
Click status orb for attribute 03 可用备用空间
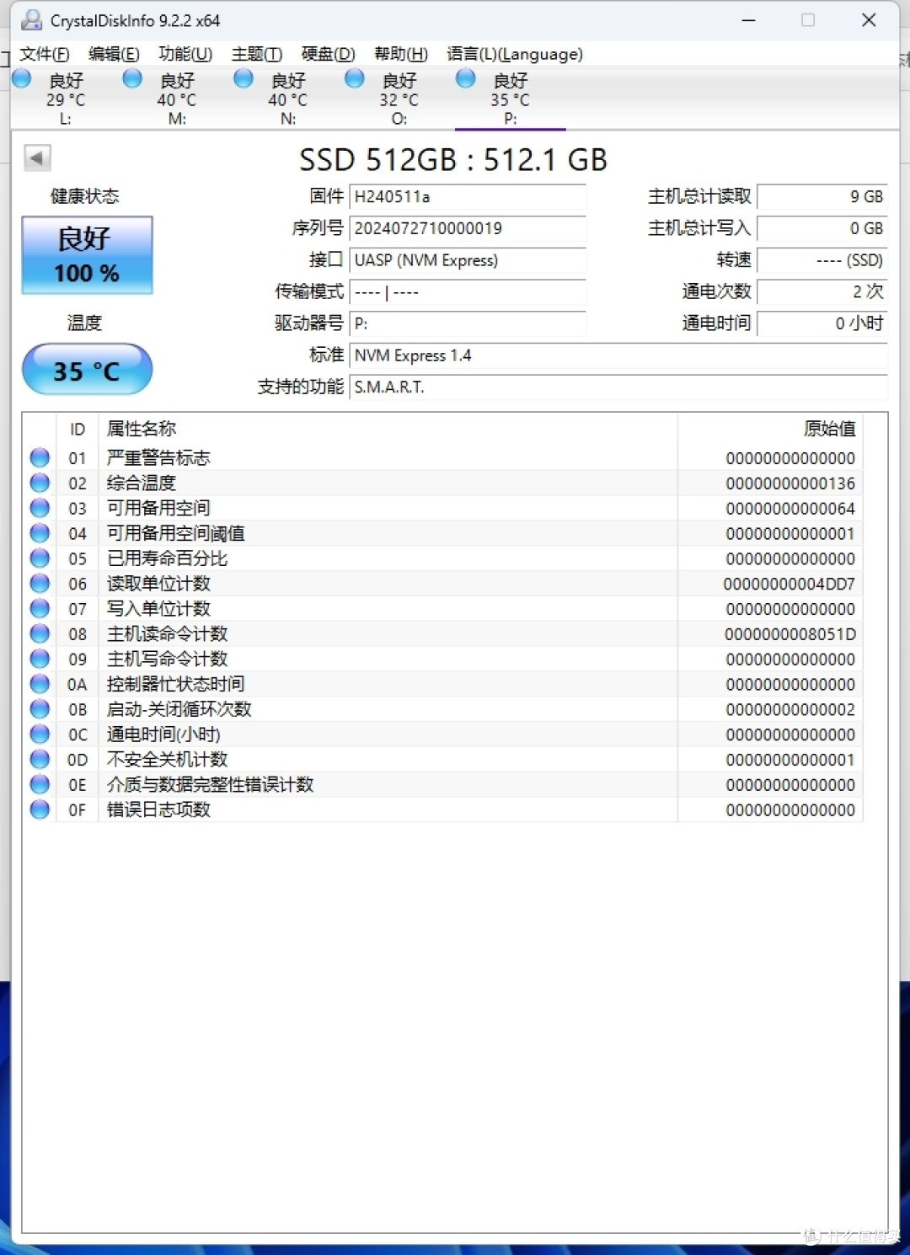(x=40, y=508)
